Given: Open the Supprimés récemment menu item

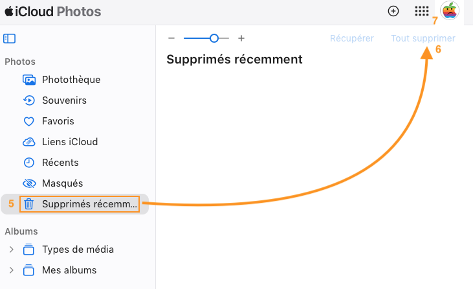Looking at the screenshot, I should 89,204.
